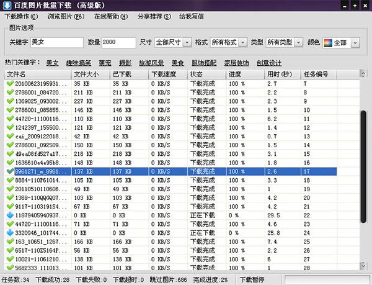The image size is (372, 285).
Task: Click green checkmark icon of task 23 row
Action: pyautogui.click(x=10, y=224)
